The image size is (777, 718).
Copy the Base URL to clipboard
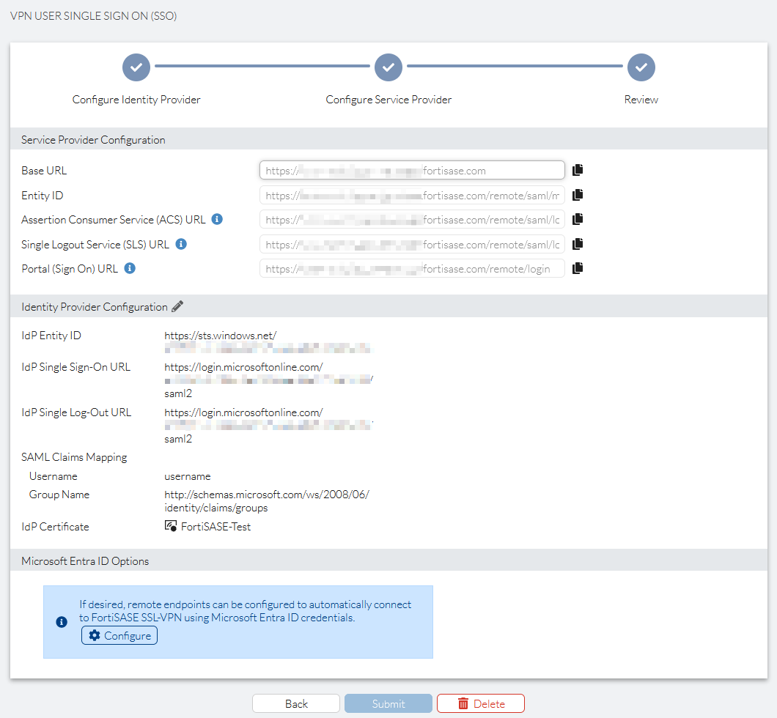[578, 169]
